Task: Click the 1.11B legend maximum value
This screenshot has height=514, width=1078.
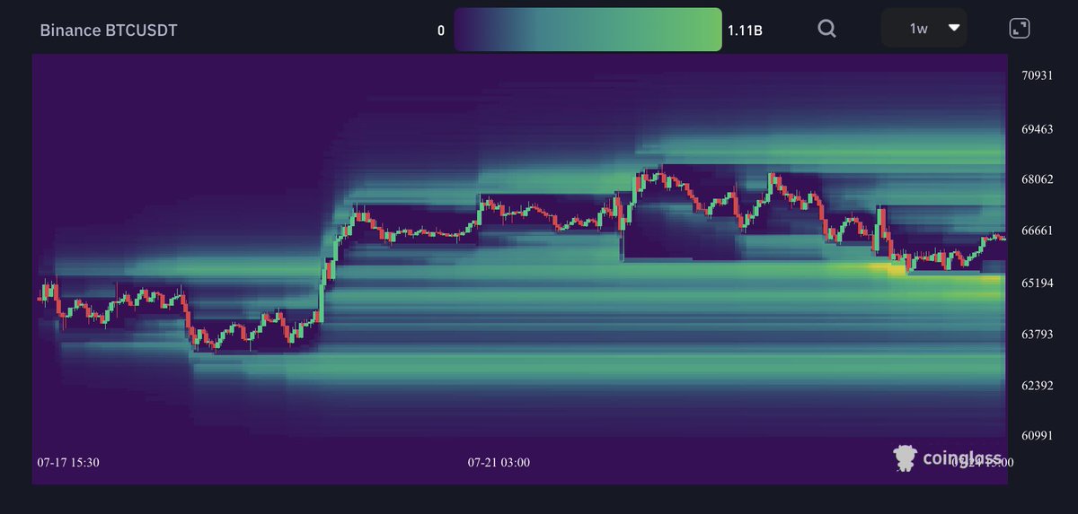Action: click(x=745, y=30)
